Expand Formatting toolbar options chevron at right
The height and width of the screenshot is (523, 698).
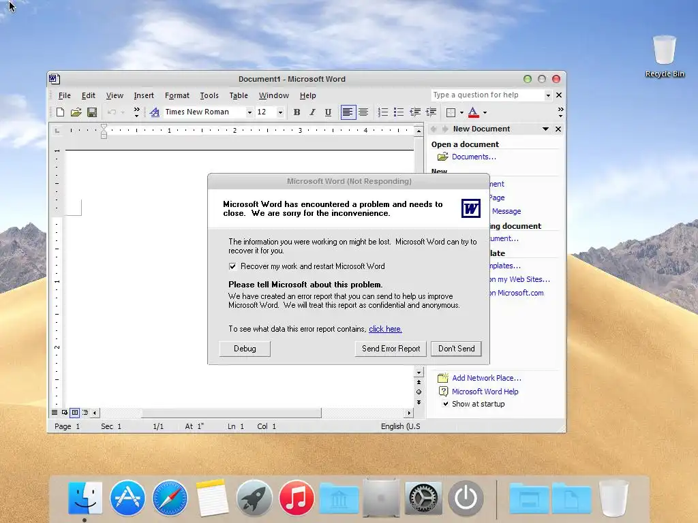coord(560,112)
